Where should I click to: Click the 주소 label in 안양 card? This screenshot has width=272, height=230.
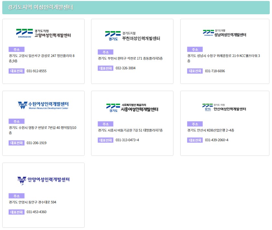17,196
